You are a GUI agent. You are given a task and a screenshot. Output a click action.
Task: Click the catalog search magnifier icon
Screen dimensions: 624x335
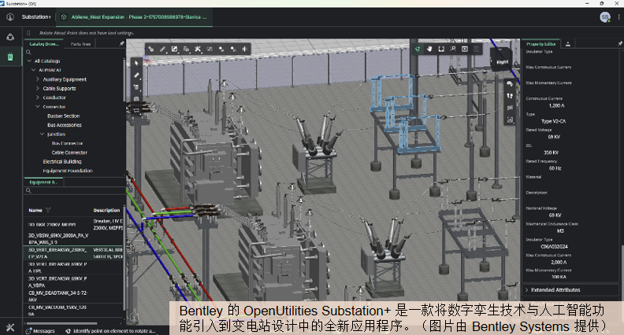[x=28, y=52]
